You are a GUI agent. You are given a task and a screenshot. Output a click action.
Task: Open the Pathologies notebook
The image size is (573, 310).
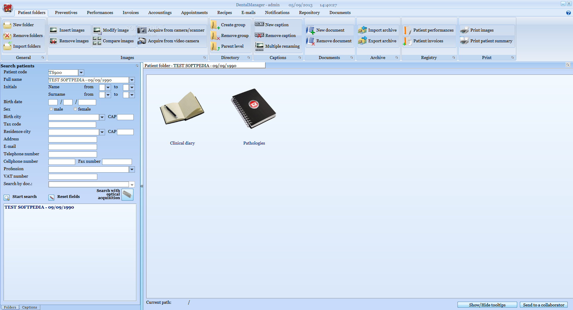coord(254,108)
